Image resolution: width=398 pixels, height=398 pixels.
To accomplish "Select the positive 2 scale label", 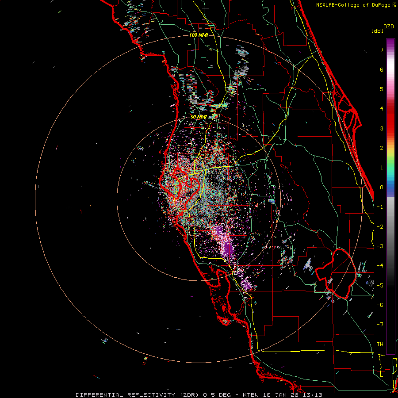I will pos(382,148).
